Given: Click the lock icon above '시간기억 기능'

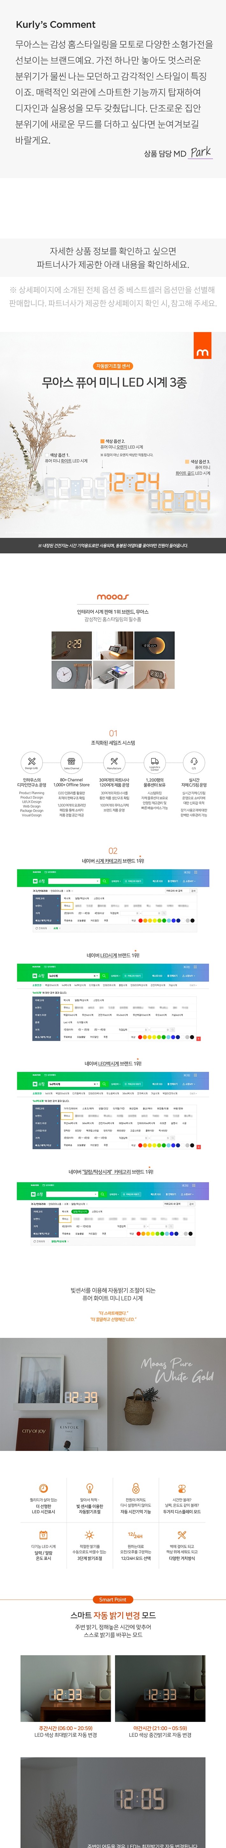Looking at the screenshot, I should click(x=136, y=1489).
